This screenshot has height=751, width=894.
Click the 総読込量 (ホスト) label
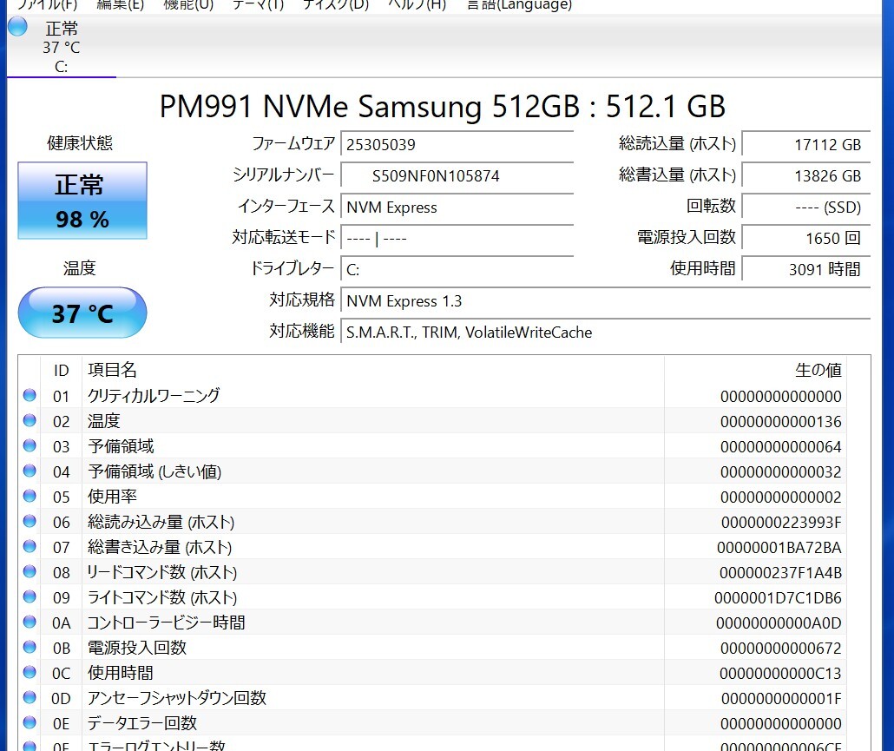(x=677, y=144)
